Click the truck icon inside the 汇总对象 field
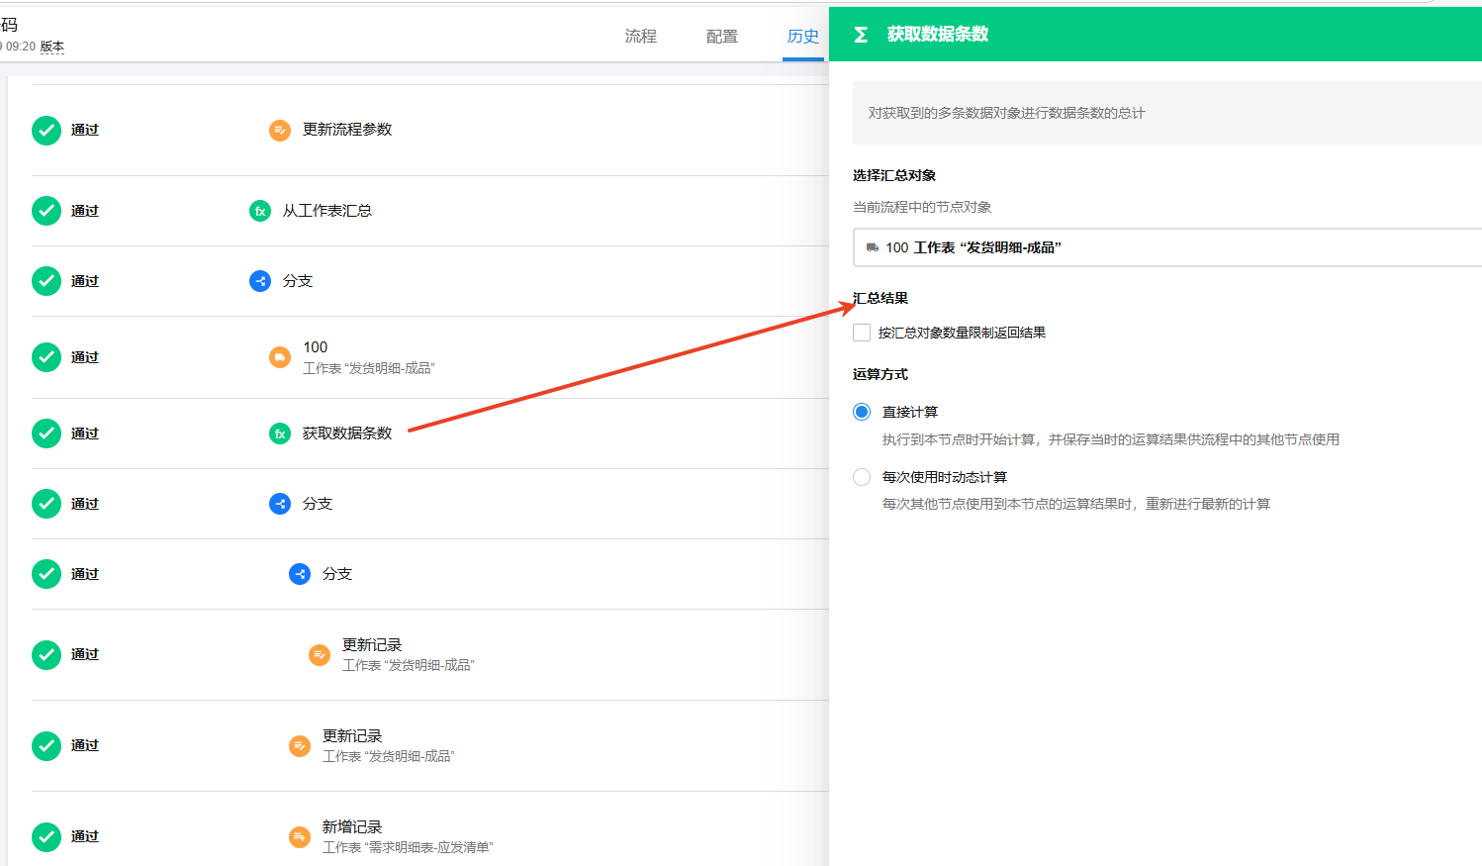The image size is (1482, 866). pos(872,247)
